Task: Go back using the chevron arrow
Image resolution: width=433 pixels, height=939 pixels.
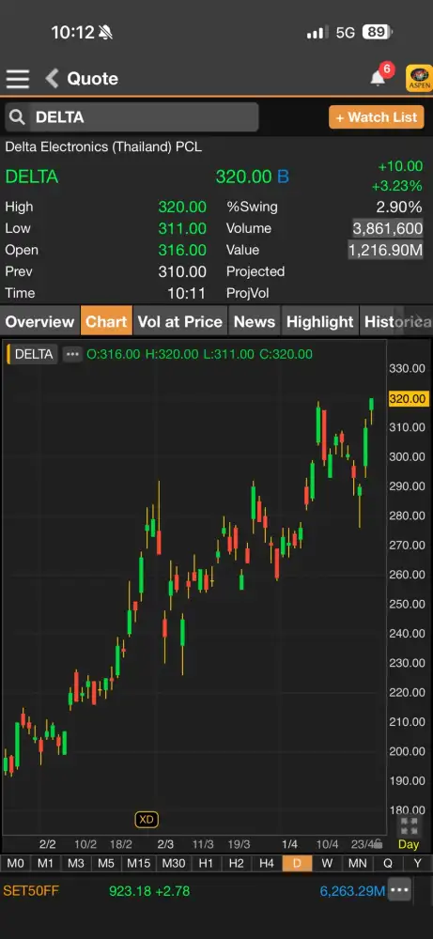Action: point(52,79)
